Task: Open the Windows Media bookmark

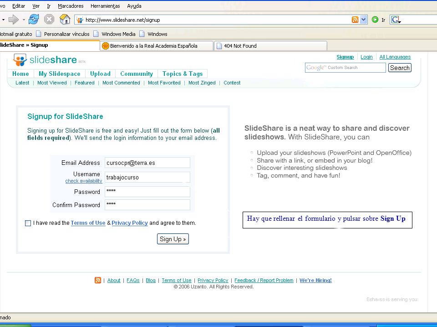Action: tap(115, 34)
